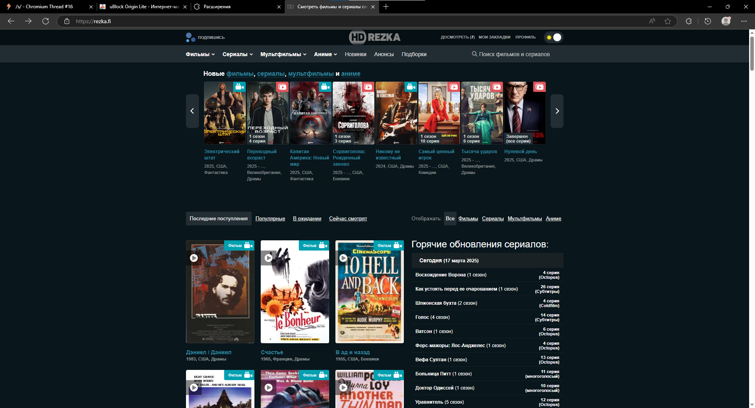Screen dimensions: 755x408
Task: Close the Расширения tab
Action: click(x=279, y=7)
